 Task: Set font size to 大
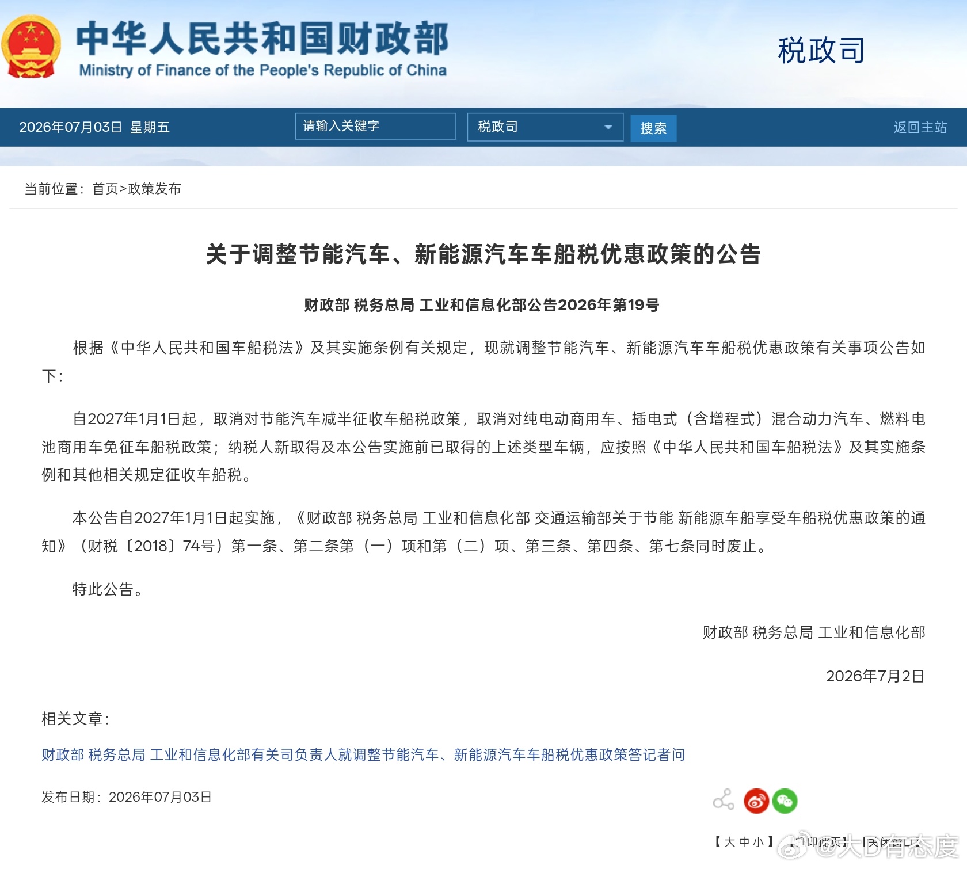coord(730,842)
